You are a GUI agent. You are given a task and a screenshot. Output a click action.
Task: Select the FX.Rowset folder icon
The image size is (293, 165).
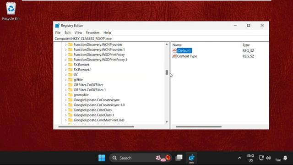70,65
